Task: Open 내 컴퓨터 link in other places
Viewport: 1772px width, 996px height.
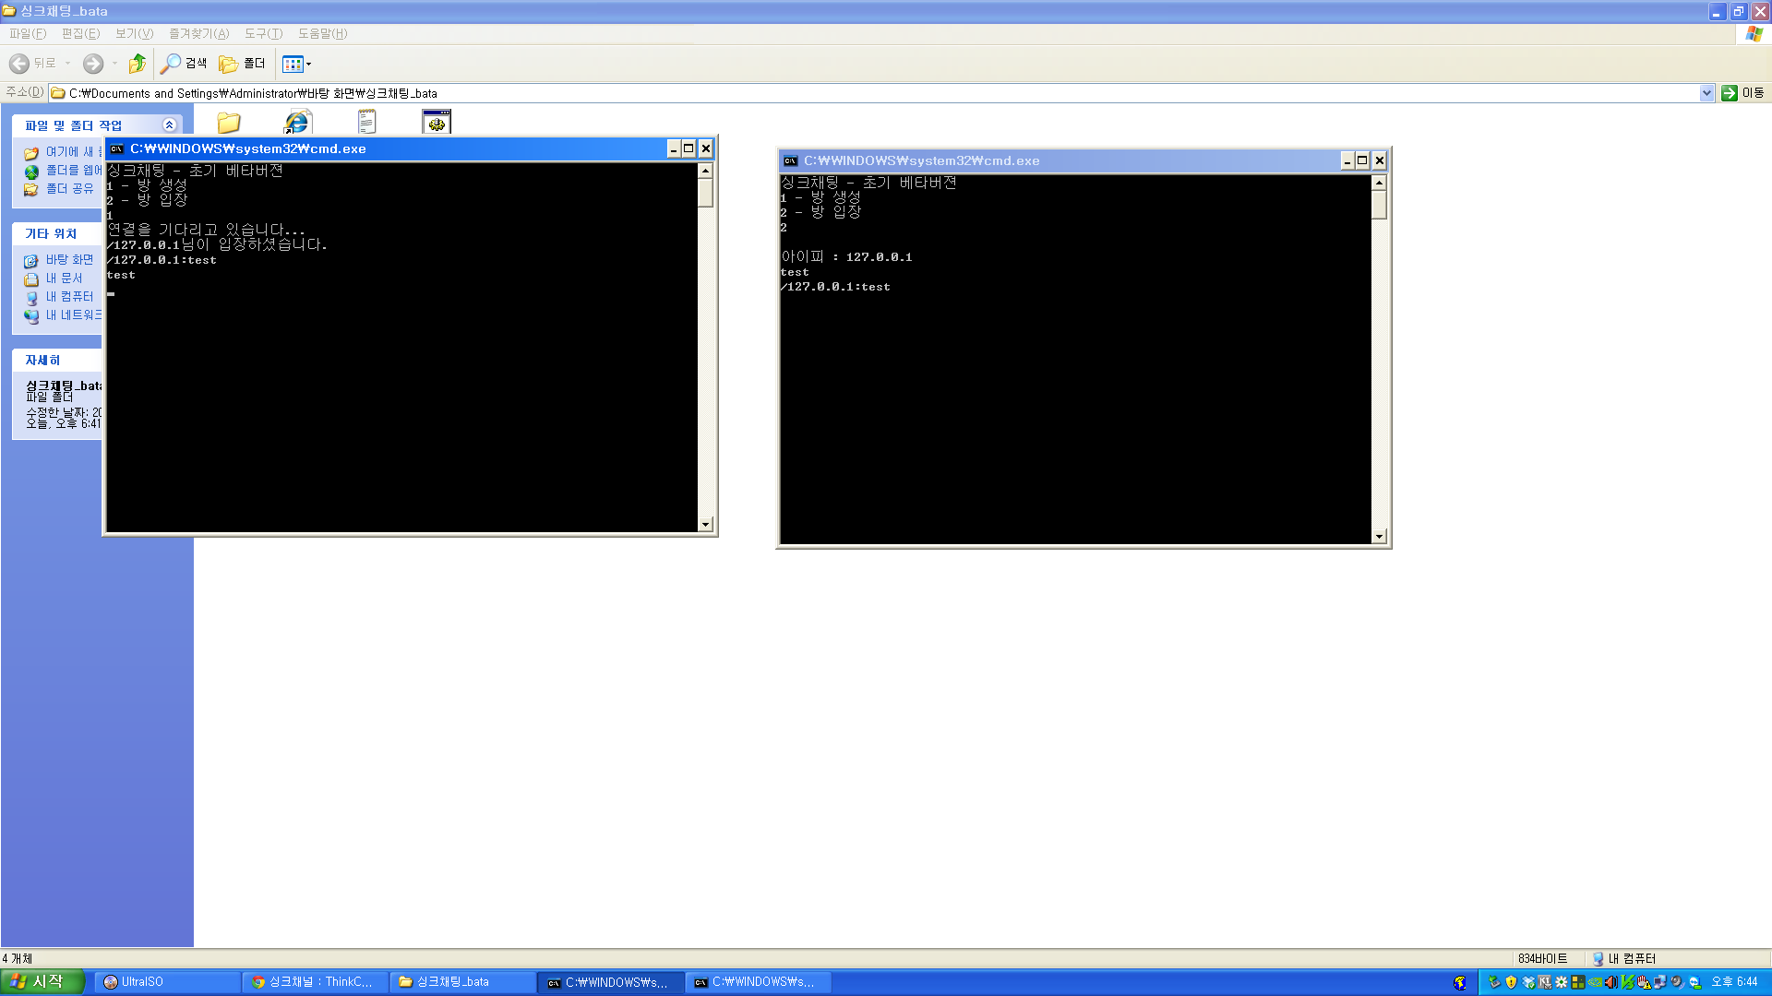Action: (69, 297)
